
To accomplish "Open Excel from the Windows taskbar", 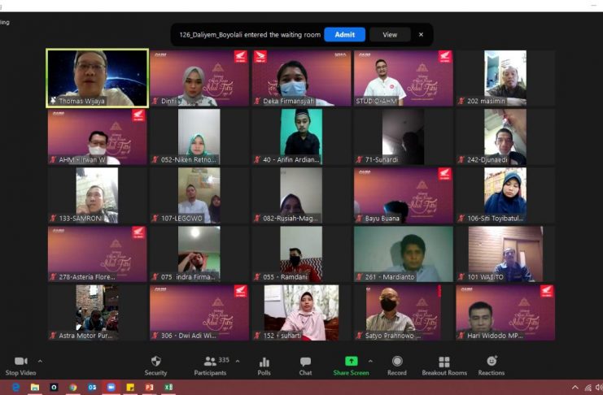I will tap(168, 388).
